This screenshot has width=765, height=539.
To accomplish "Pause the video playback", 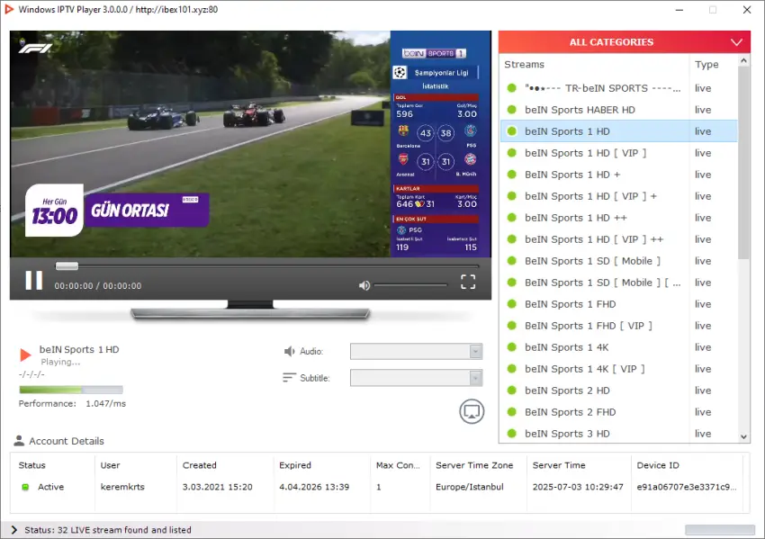I will pyautogui.click(x=33, y=281).
